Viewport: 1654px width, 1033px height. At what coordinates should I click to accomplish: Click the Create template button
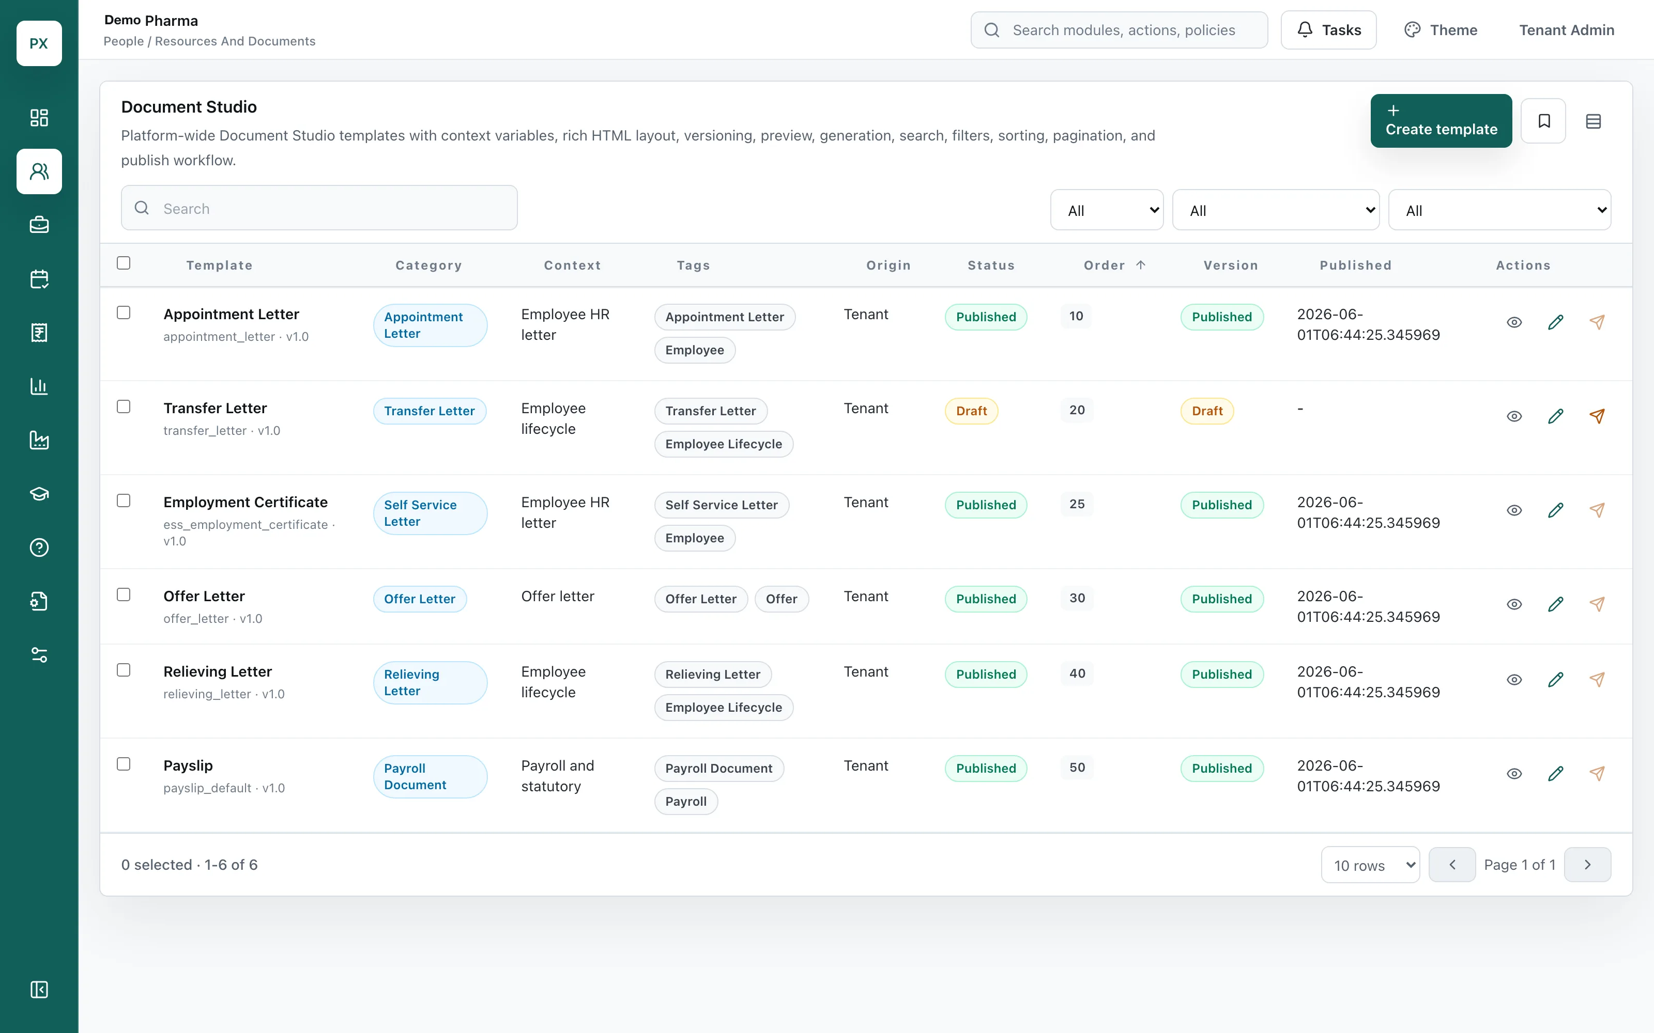(1441, 121)
